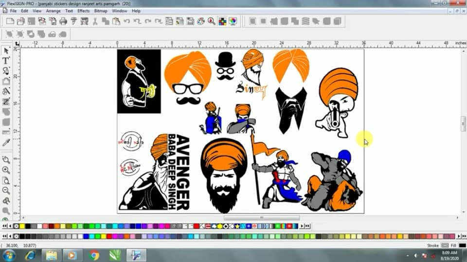467x262 pixels.
Task: Select the black-background Sikh man artwork
Action: pos(139,82)
